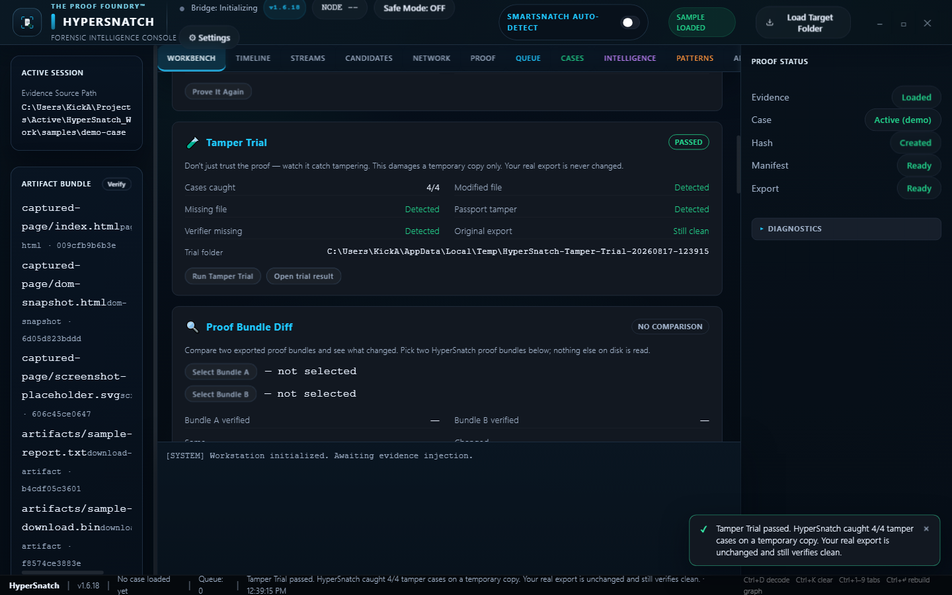The image size is (952, 595).
Task: Toggle the SmartSnatch Auto-Detect switch
Action: click(629, 22)
